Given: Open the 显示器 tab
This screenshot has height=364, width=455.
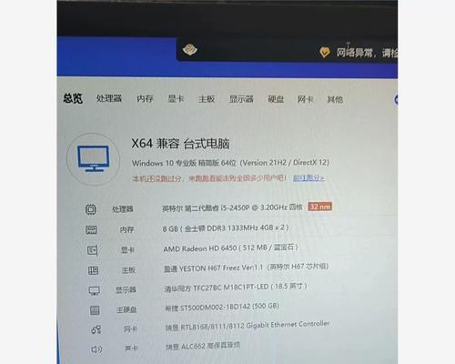Looking at the screenshot, I should tap(241, 99).
